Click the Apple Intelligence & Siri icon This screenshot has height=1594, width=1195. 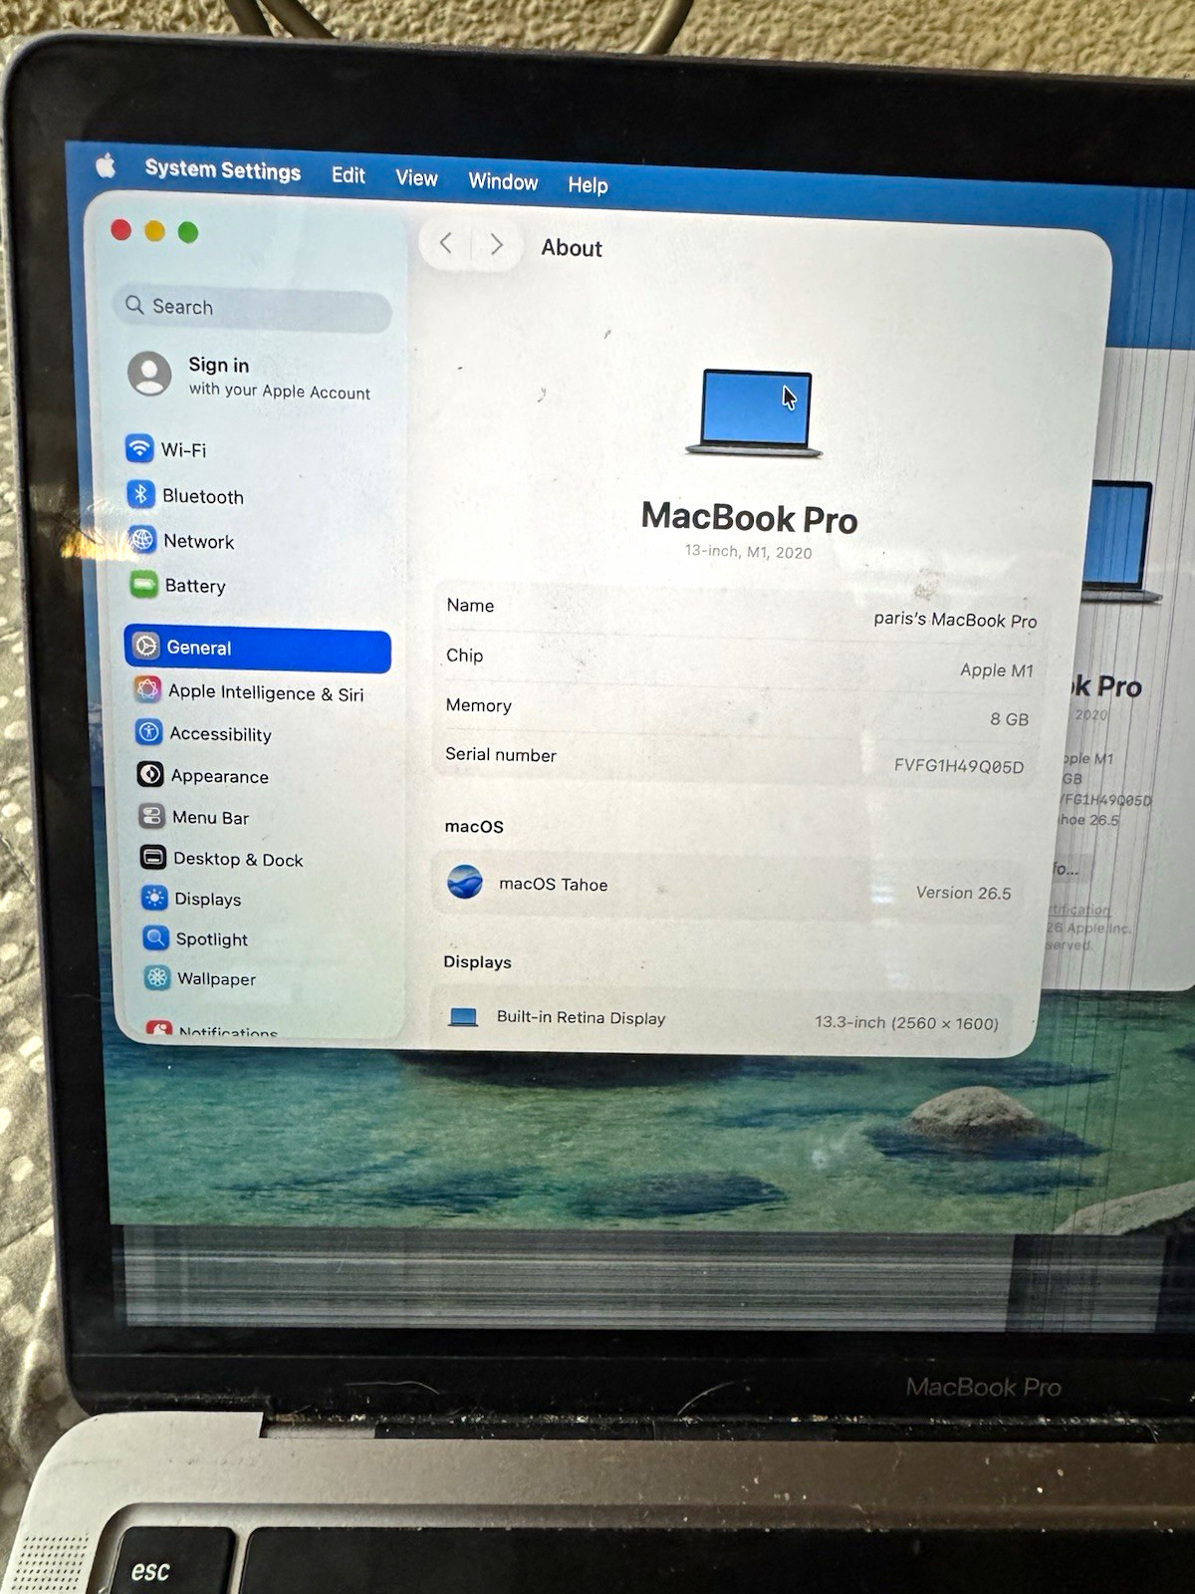[x=148, y=689]
